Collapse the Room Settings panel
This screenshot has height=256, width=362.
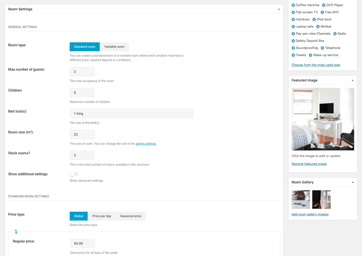(x=279, y=9)
